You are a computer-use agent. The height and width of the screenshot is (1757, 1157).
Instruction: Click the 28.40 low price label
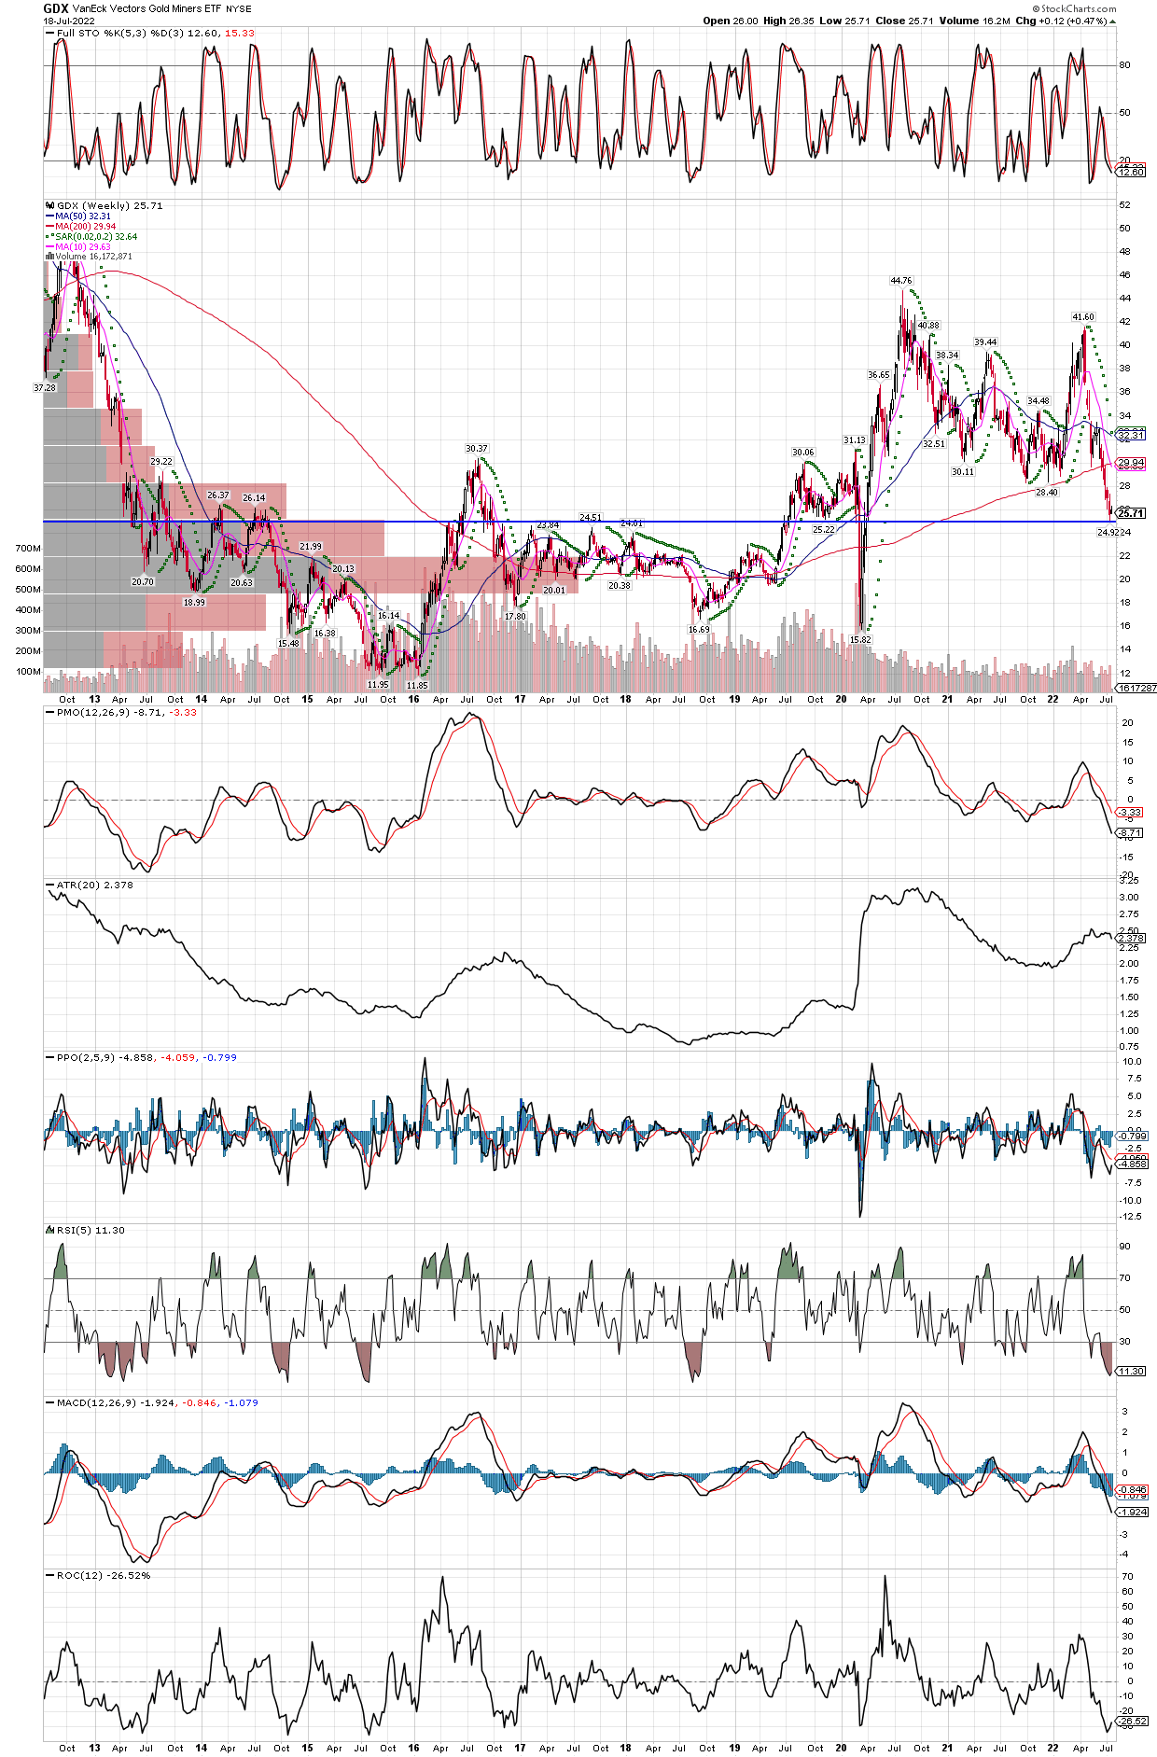(1047, 493)
